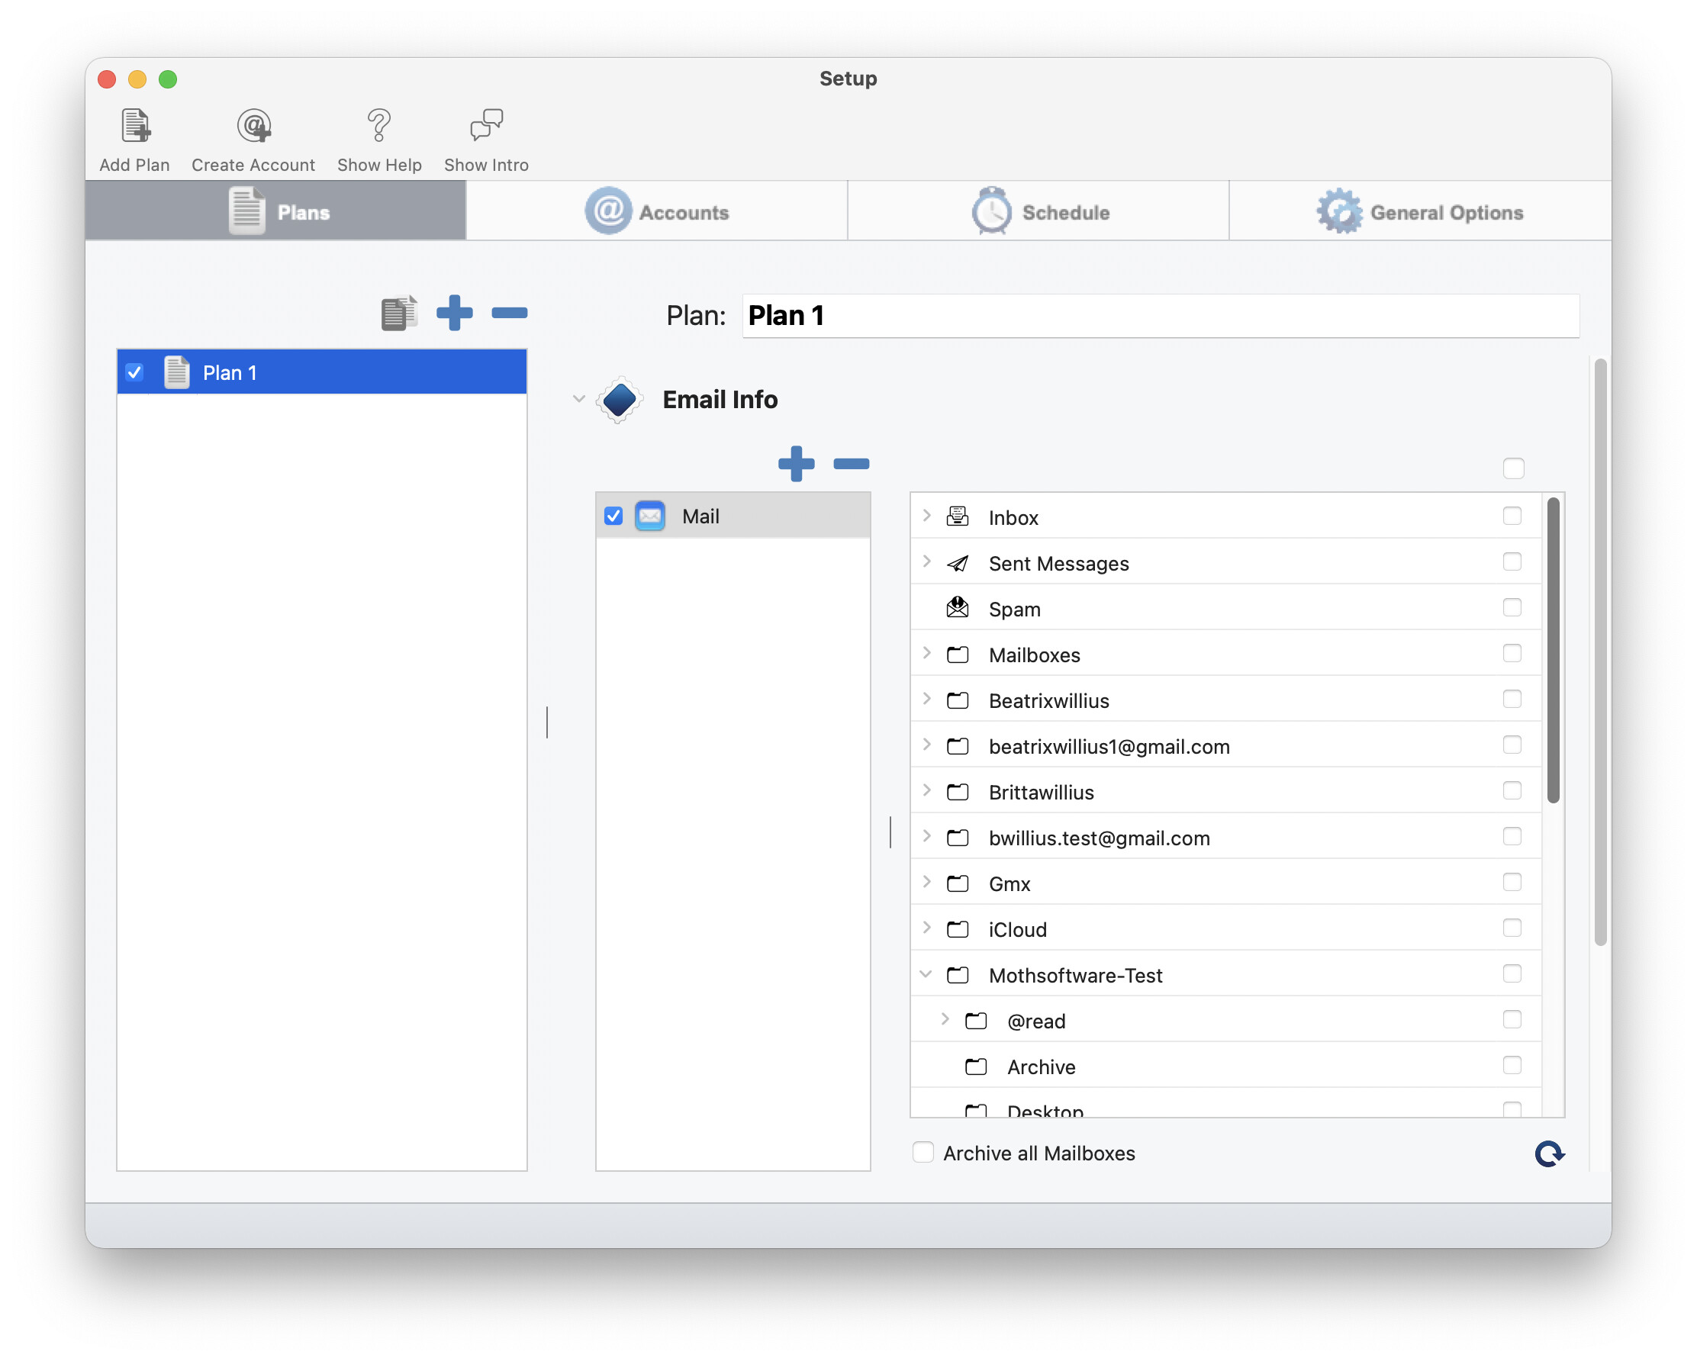The image size is (1697, 1361).
Task: Click the Add Plan toolbar icon
Action: [134, 125]
